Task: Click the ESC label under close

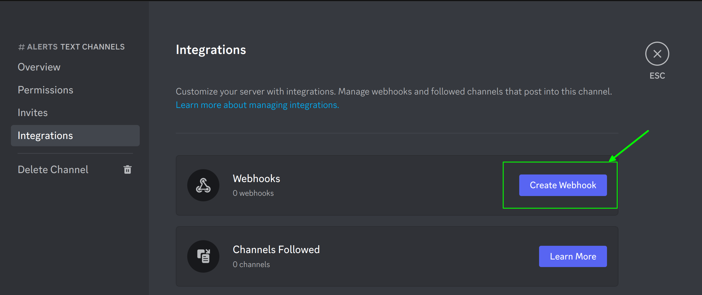Action: coord(657,76)
